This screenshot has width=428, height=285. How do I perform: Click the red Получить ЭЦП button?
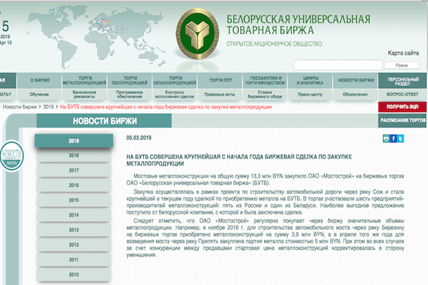[402, 107]
